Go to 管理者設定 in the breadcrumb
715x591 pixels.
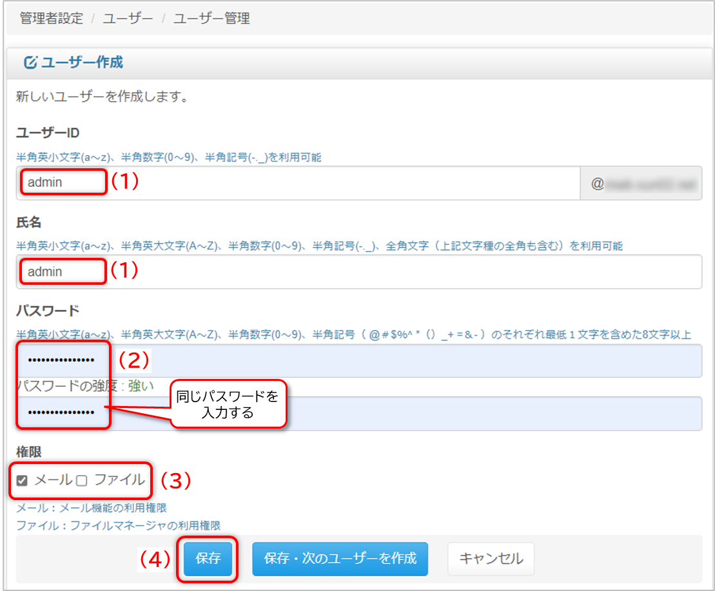[x=52, y=19]
